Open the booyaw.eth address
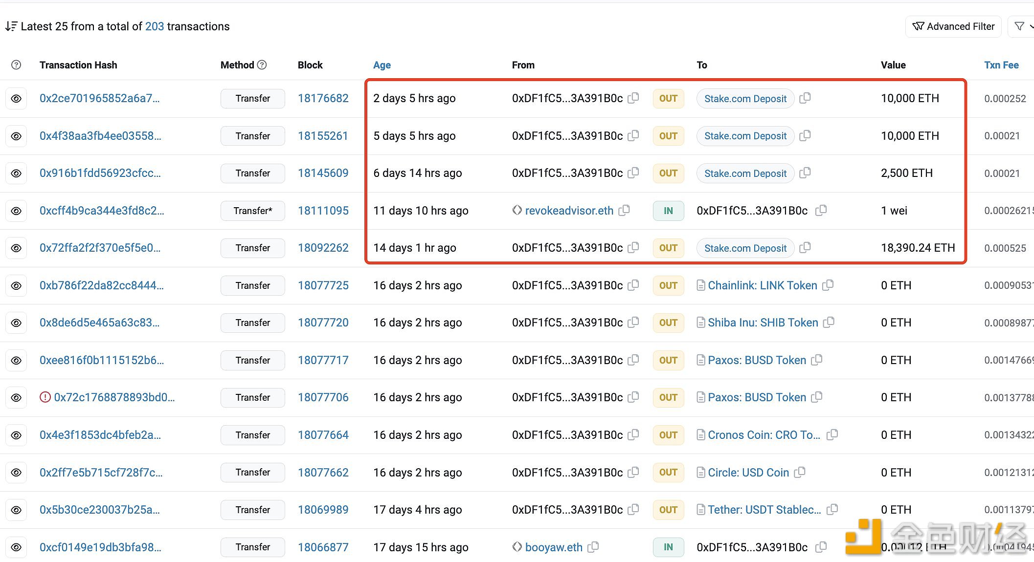Viewport: 1034px width, 562px height. (x=554, y=547)
